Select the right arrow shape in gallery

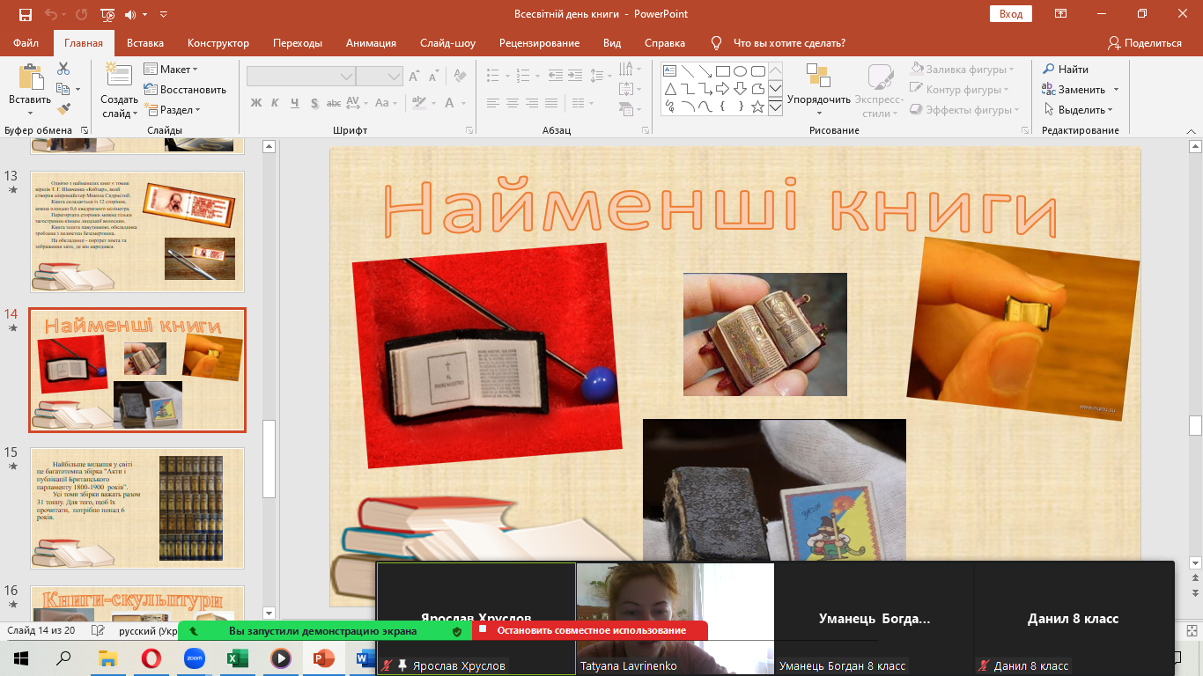click(722, 89)
